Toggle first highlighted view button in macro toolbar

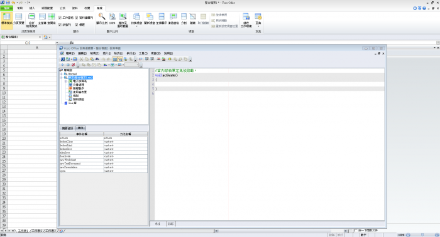tap(115, 59)
